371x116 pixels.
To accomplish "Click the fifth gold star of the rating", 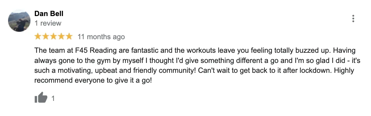I will coord(69,36).
